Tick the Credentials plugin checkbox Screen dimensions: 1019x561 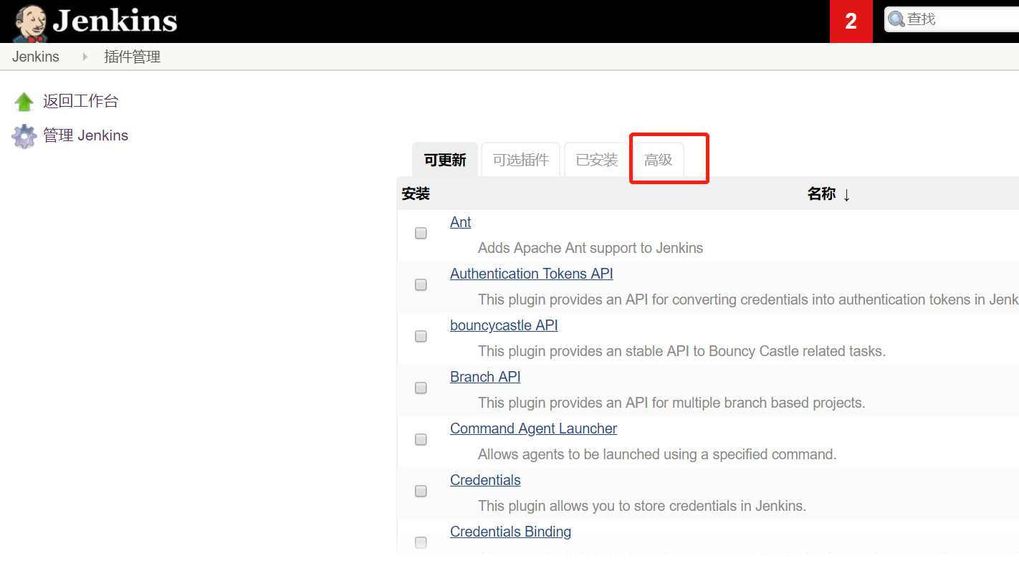[x=421, y=491]
